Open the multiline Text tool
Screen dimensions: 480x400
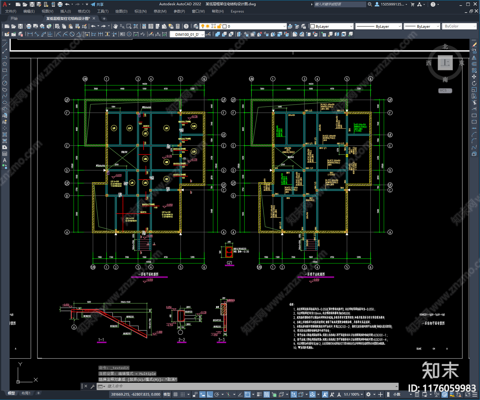4,160
